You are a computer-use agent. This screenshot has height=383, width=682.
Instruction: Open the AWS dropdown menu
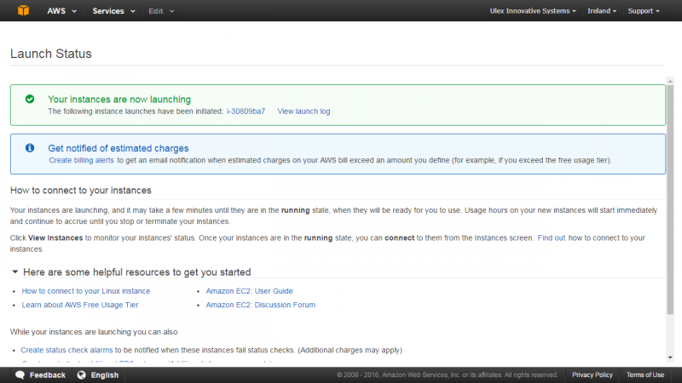pos(61,11)
